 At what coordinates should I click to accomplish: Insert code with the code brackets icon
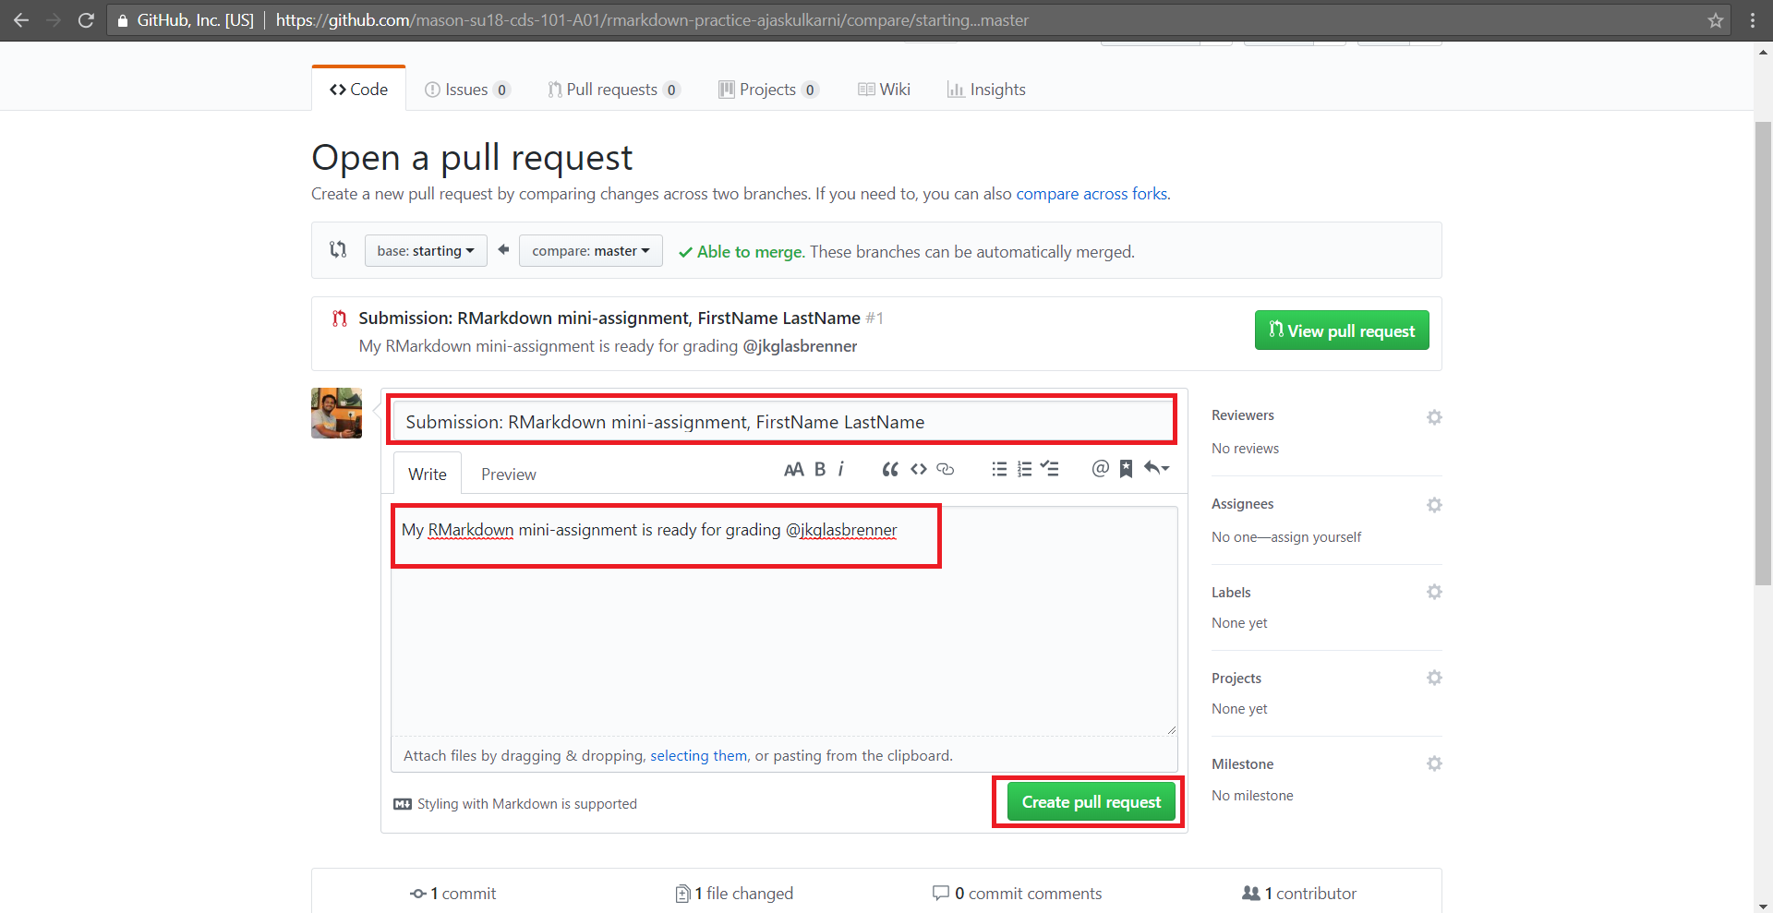918,469
